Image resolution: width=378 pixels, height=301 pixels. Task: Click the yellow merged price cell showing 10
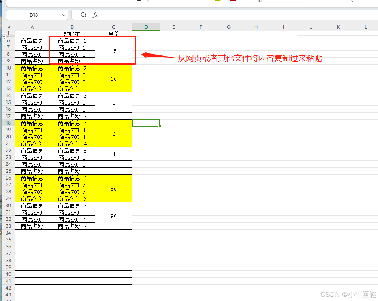(113, 78)
